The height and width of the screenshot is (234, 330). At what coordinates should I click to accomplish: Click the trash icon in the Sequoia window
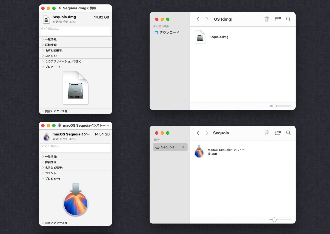(x=266, y=133)
